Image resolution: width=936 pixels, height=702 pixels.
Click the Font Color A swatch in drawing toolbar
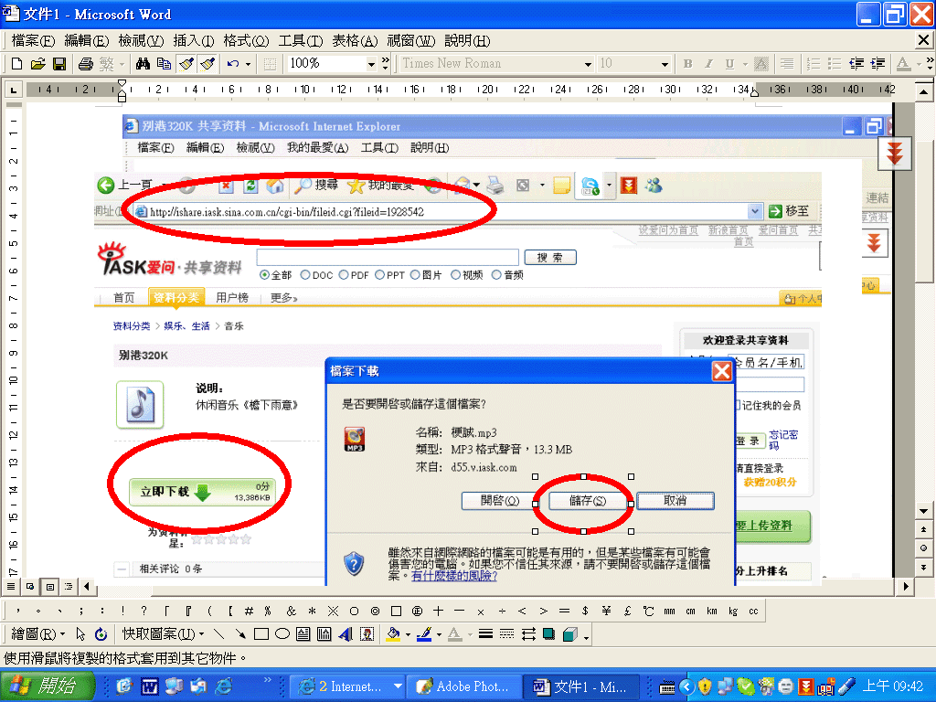[455, 634]
